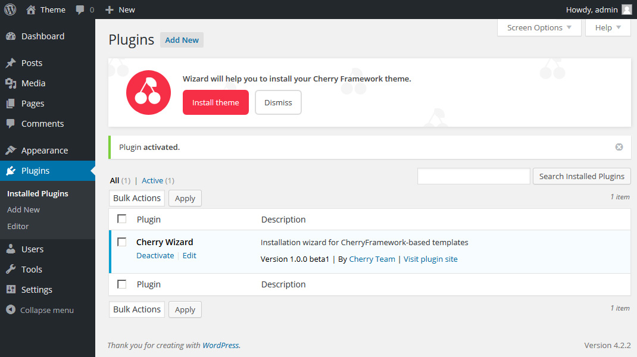Click Edit link under Cherry Wizard
The image size is (637, 357).
(x=189, y=255)
